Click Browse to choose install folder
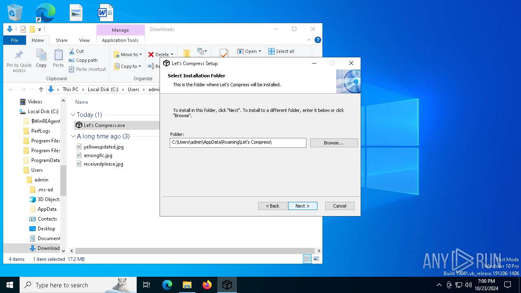 point(334,143)
